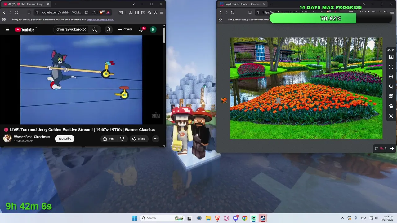Open Brave Wallet icon in YouTube window
The height and width of the screenshot is (223, 397).
coord(143,12)
